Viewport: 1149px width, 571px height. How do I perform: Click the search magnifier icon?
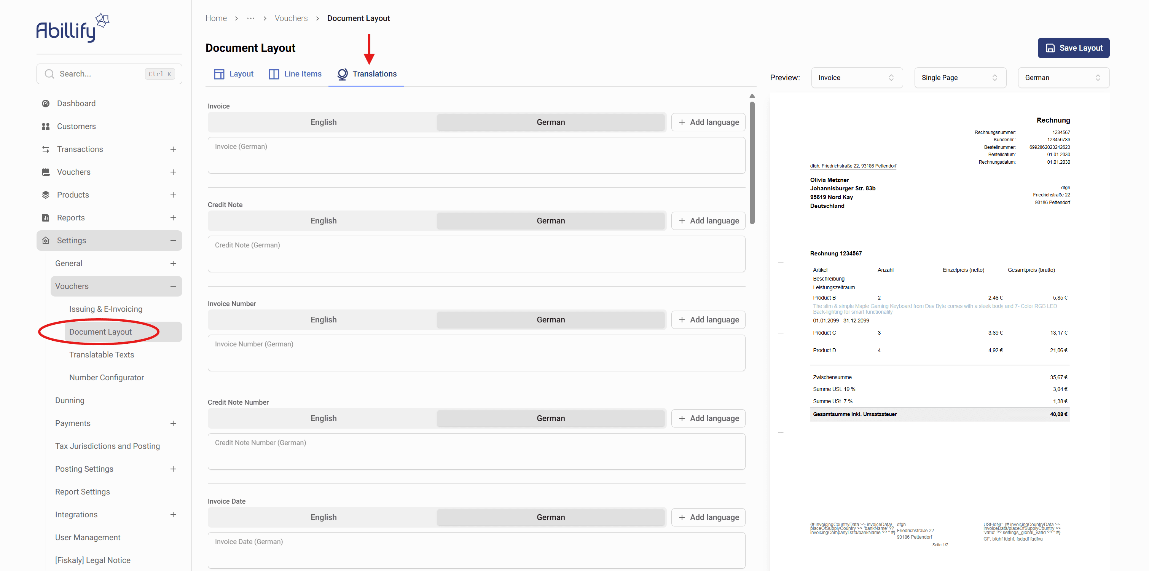coord(49,73)
